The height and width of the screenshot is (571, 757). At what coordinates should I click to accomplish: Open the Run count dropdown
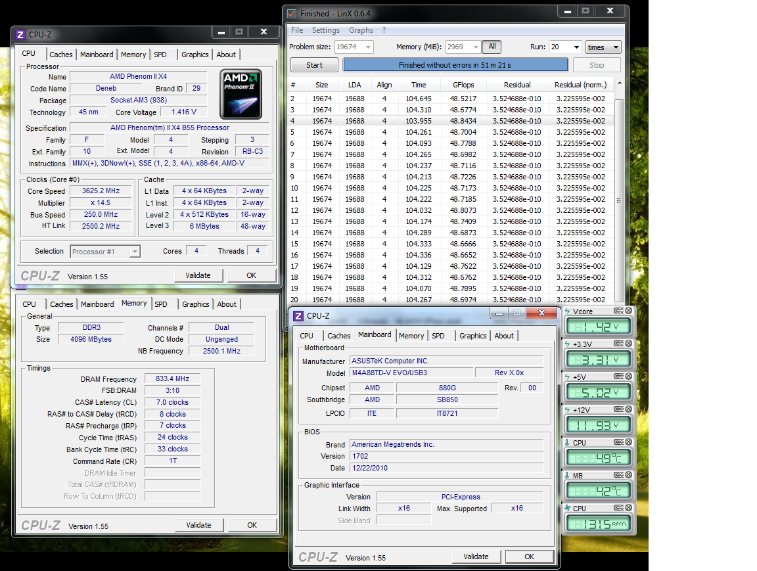576,47
